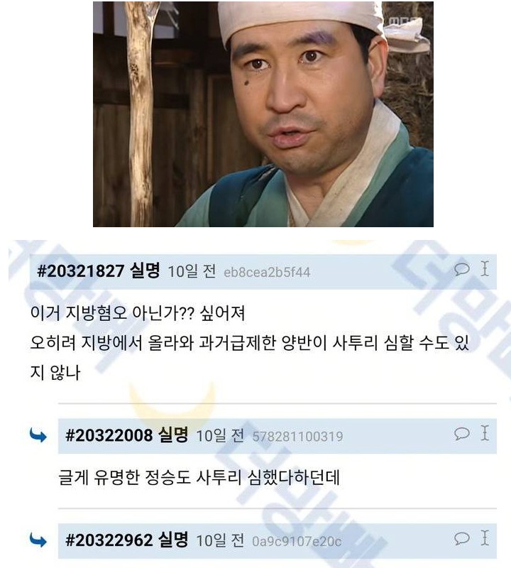Click comment number #20321827

81,271
